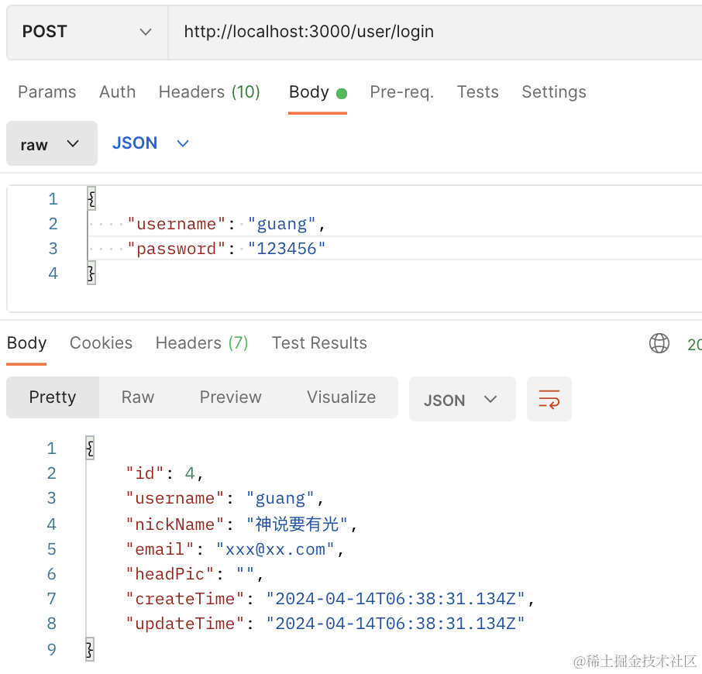Open the request JSON format dropdown
This screenshot has height=674, width=702.
(151, 143)
